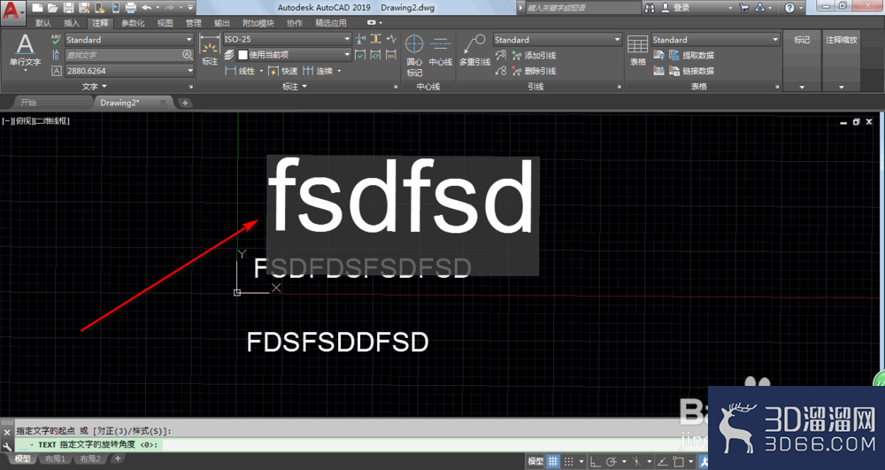Click the viewport label 俯视 view control

pos(24,120)
